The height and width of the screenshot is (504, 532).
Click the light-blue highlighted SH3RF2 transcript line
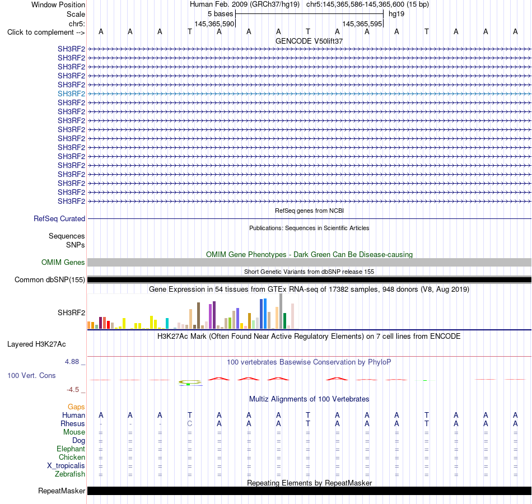pyautogui.click(x=310, y=94)
